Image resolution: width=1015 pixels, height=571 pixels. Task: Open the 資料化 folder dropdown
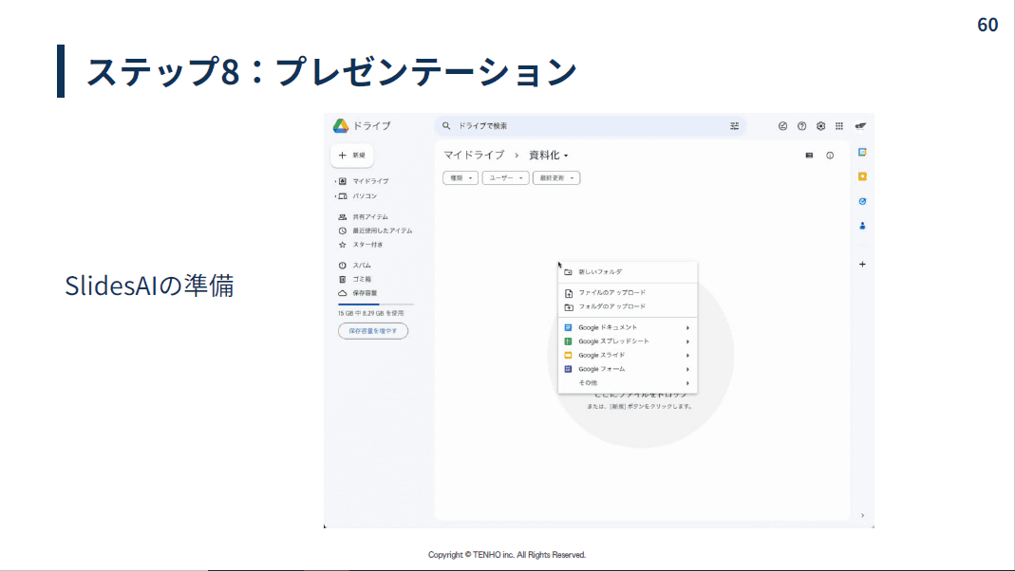tap(548, 156)
